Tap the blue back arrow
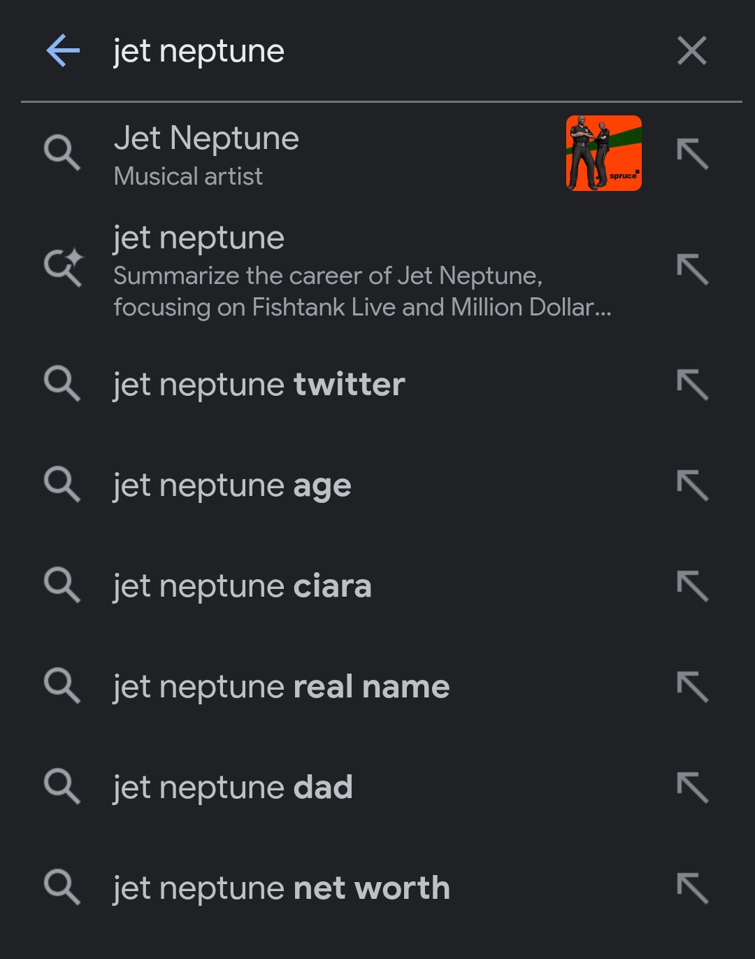This screenshot has height=959, width=755. tap(63, 51)
